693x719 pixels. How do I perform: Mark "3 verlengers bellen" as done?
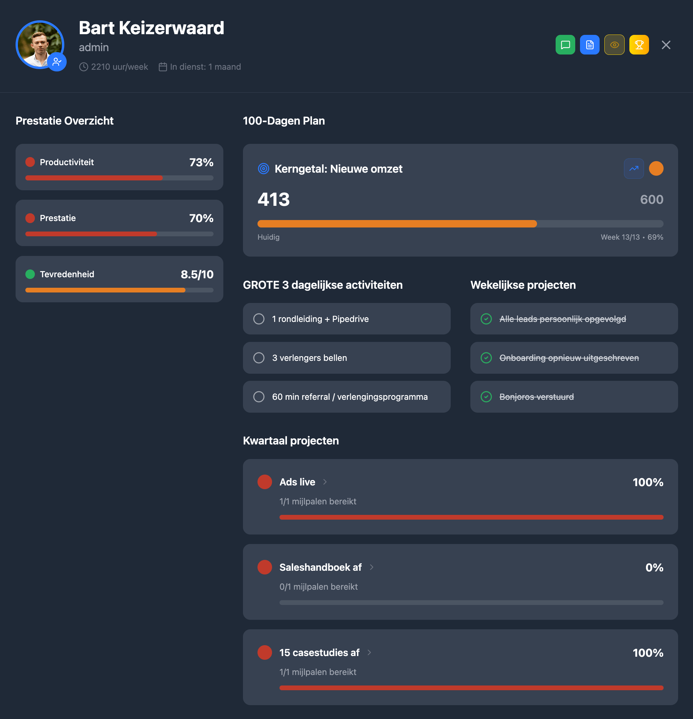259,358
